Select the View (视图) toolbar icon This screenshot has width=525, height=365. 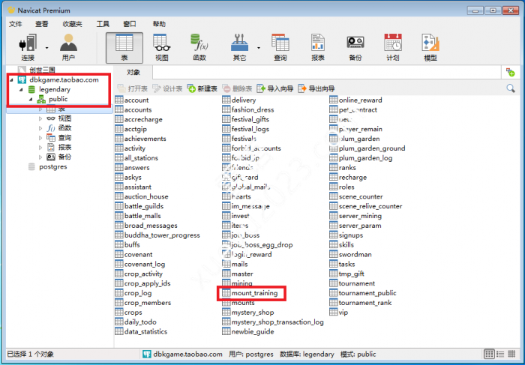pyautogui.click(x=161, y=47)
